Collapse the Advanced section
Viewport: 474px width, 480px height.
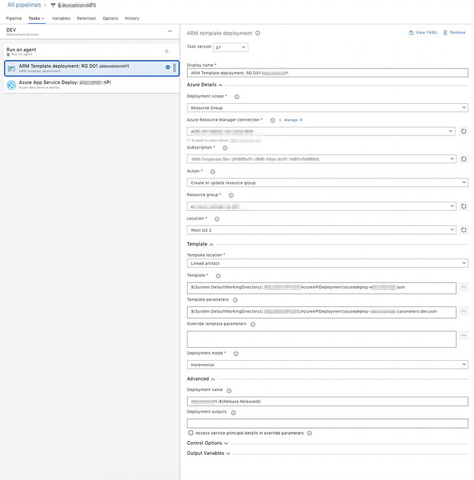pyautogui.click(x=201, y=379)
